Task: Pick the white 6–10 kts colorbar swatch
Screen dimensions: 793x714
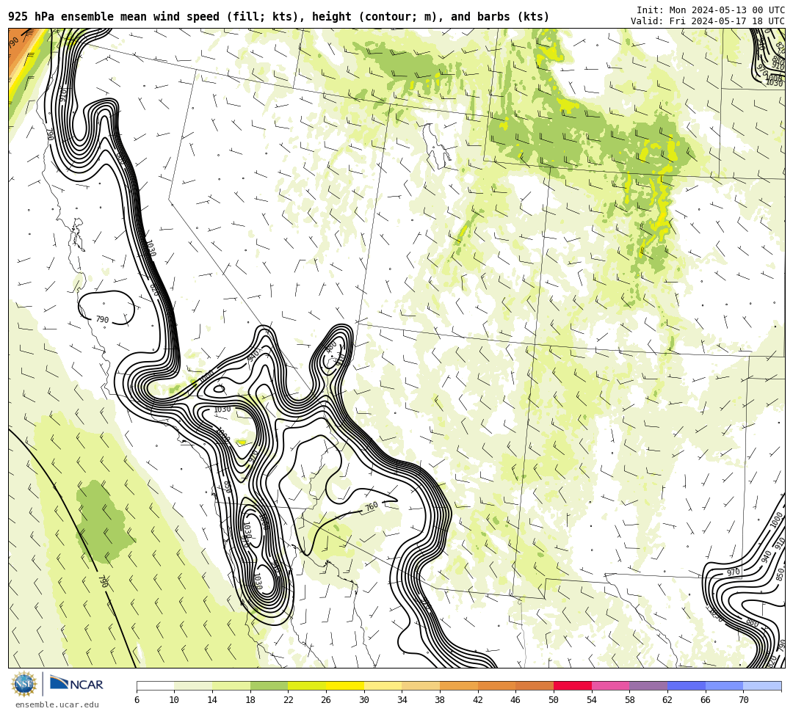Action: point(155,685)
